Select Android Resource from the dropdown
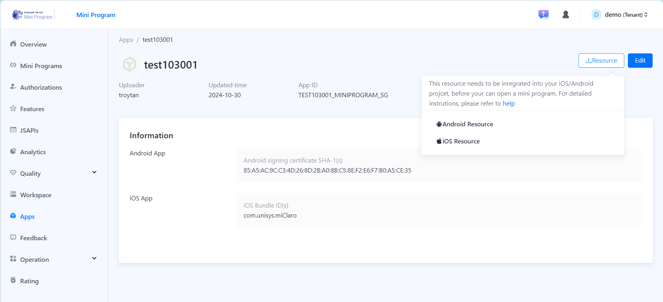This screenshot has height=302, width=663. coord(465,124)
